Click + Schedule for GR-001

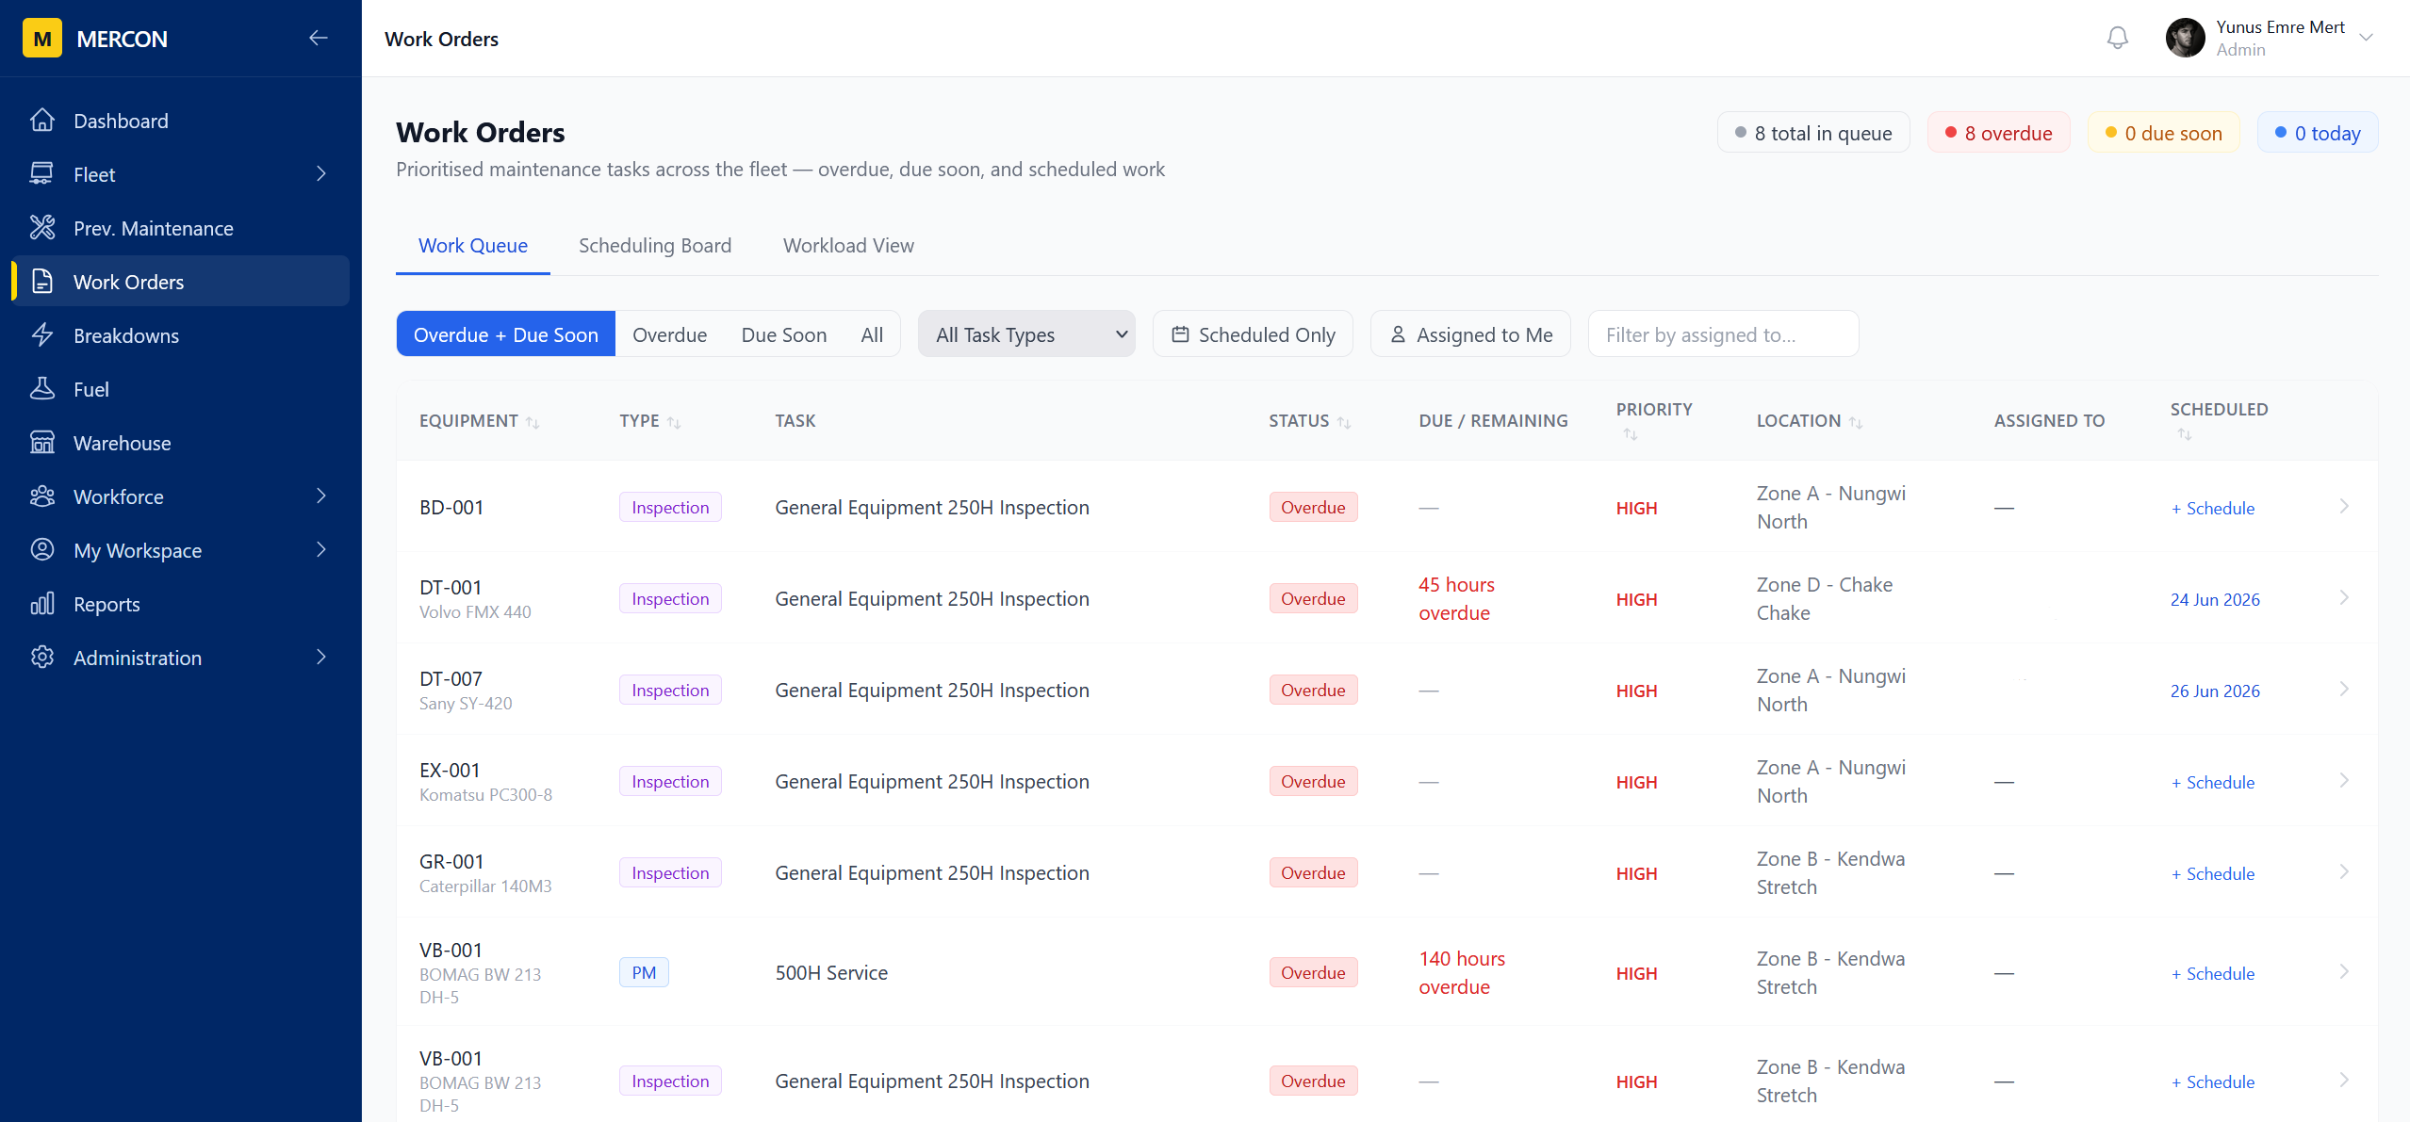point(2212,874)
